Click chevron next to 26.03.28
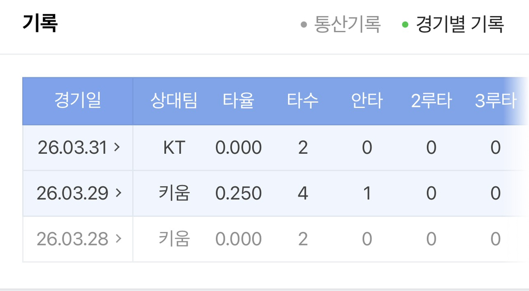The image size is (529, 291). (x=118, y=238)
